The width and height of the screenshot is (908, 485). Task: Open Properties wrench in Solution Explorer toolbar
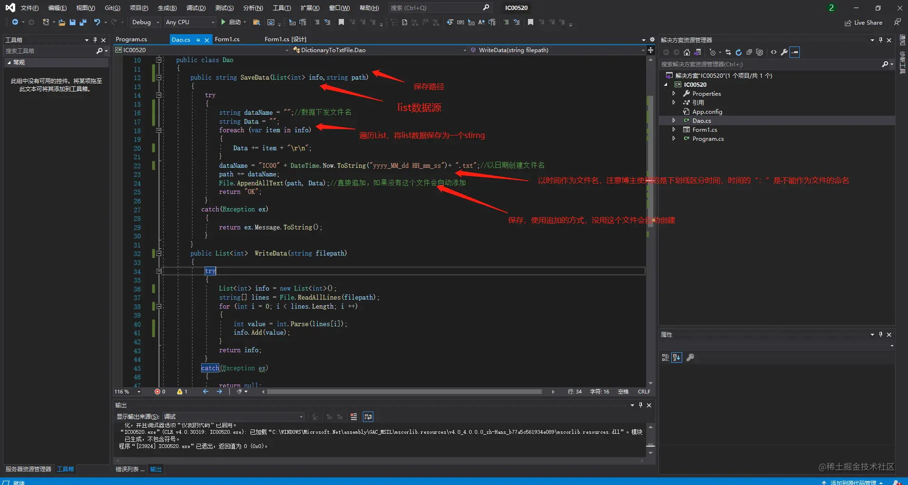(784, 52)
